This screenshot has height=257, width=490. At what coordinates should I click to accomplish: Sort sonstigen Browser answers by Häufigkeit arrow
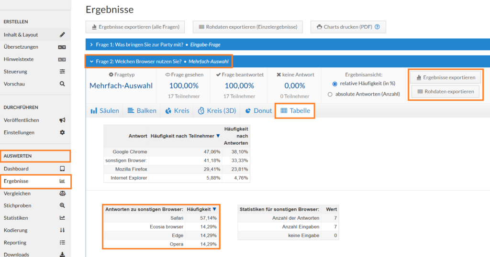[x=214, y=209]
